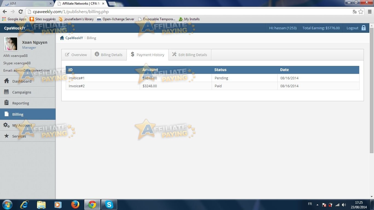The height and width of the screenshot is (210, 374).
Task: Click the Chrome icon in the taskbar
Action: point(92,205)
